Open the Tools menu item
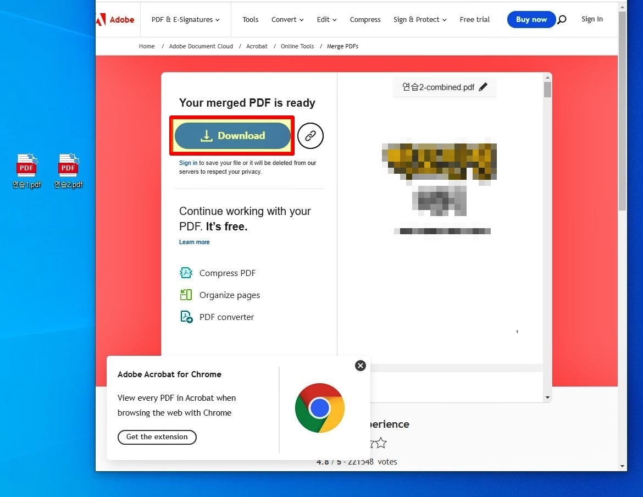 point(250,19)
